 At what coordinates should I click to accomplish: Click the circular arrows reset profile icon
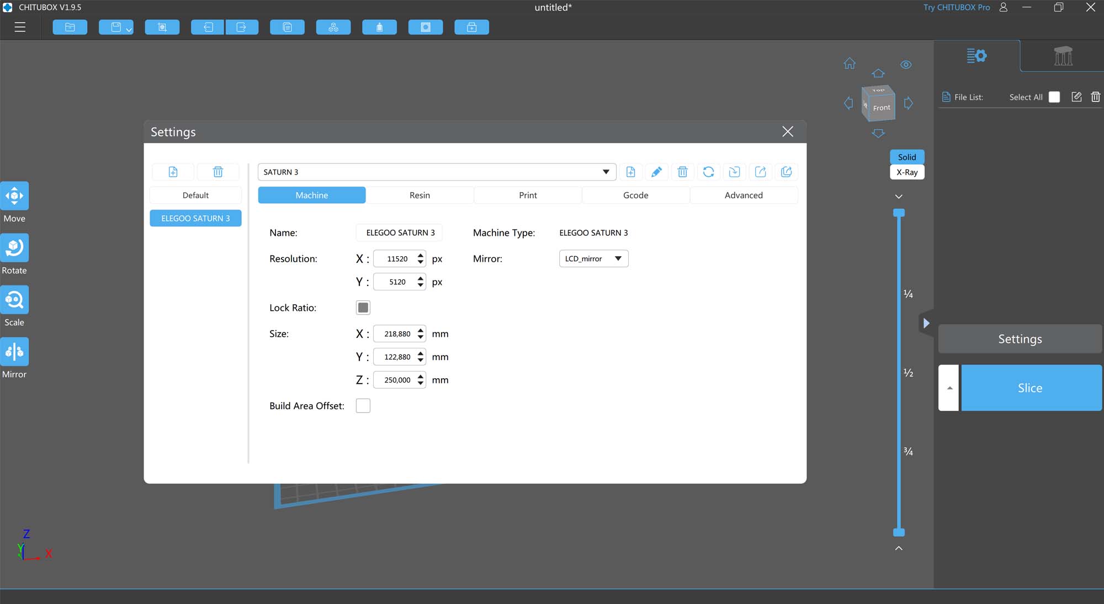click(709, 172)
